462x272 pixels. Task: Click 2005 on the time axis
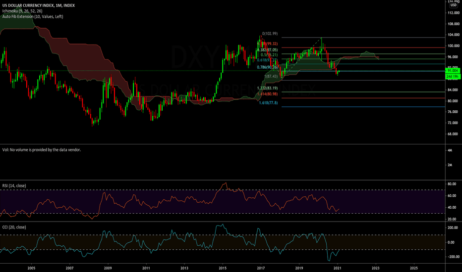click(x=31, y=268)
